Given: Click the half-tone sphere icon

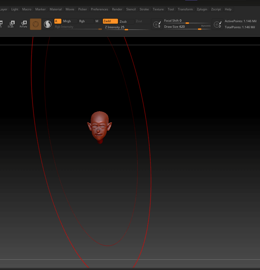Looking at the screenshot, I should (x=48, y=24).
